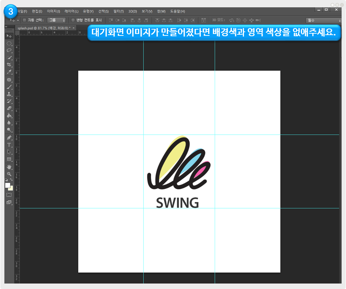
Task: Open the 필터(T) menu
Action: point(119,11)
